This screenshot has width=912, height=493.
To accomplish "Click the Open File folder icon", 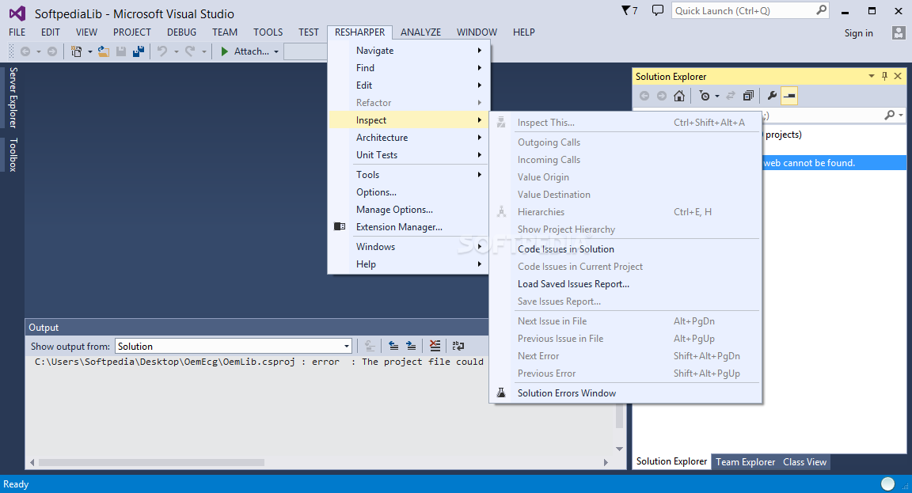I will coord(104,51).
